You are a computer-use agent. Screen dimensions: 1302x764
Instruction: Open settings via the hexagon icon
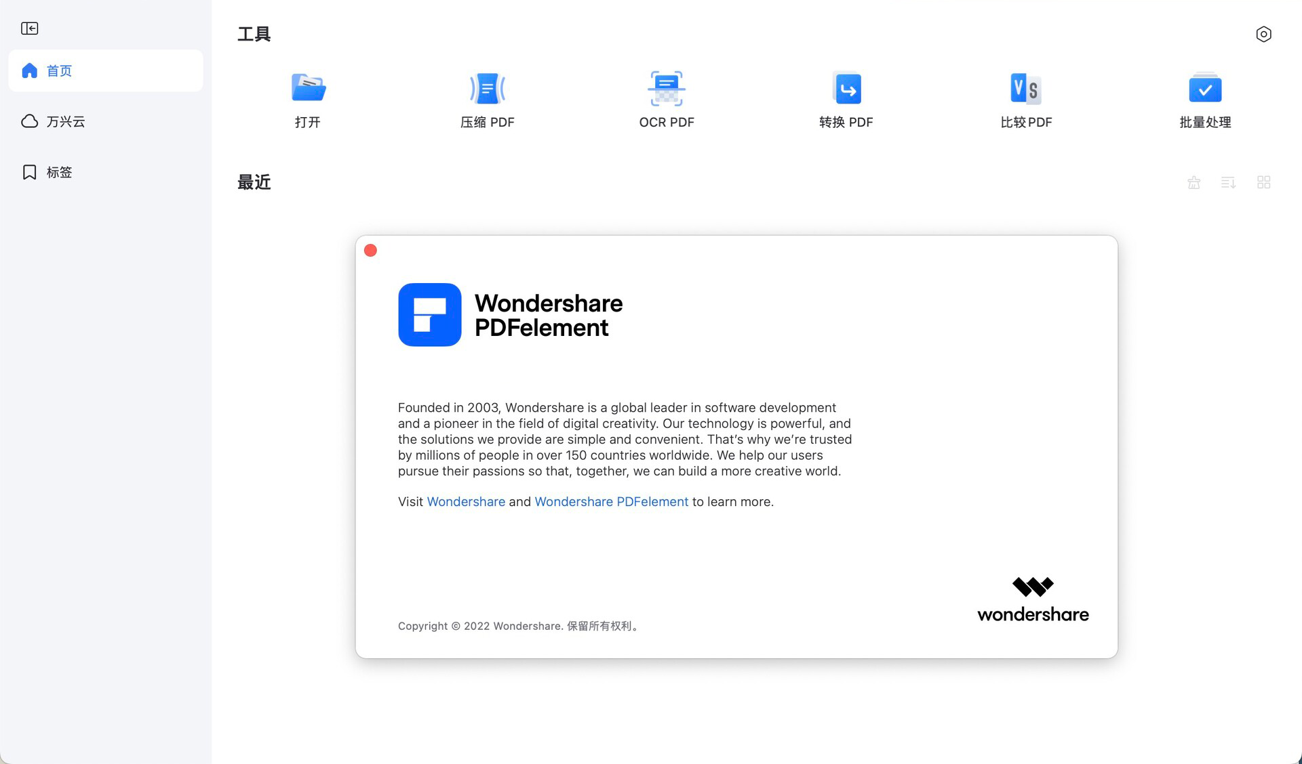pyautogui.click(x=1263, y=34)
